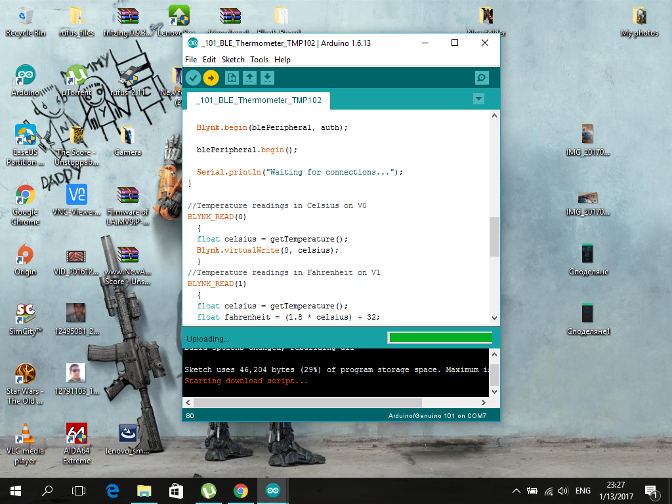Upload the sketch using the arrow icon

click(211, 77)
